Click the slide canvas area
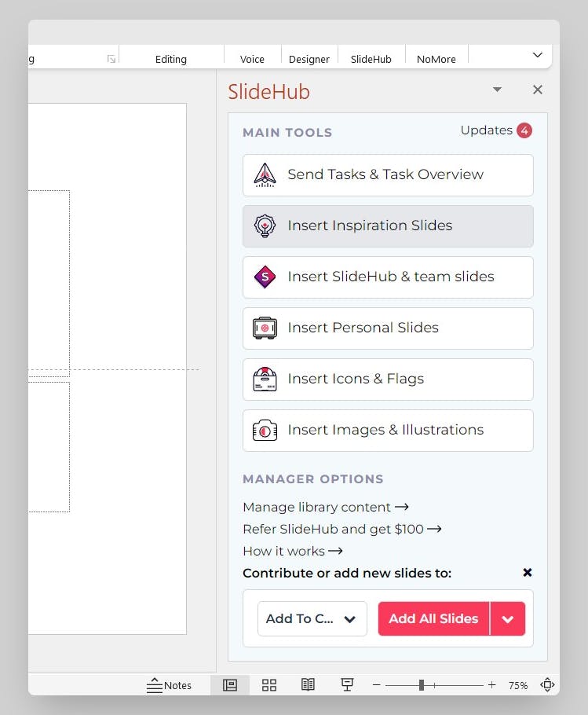 [107, 368]
